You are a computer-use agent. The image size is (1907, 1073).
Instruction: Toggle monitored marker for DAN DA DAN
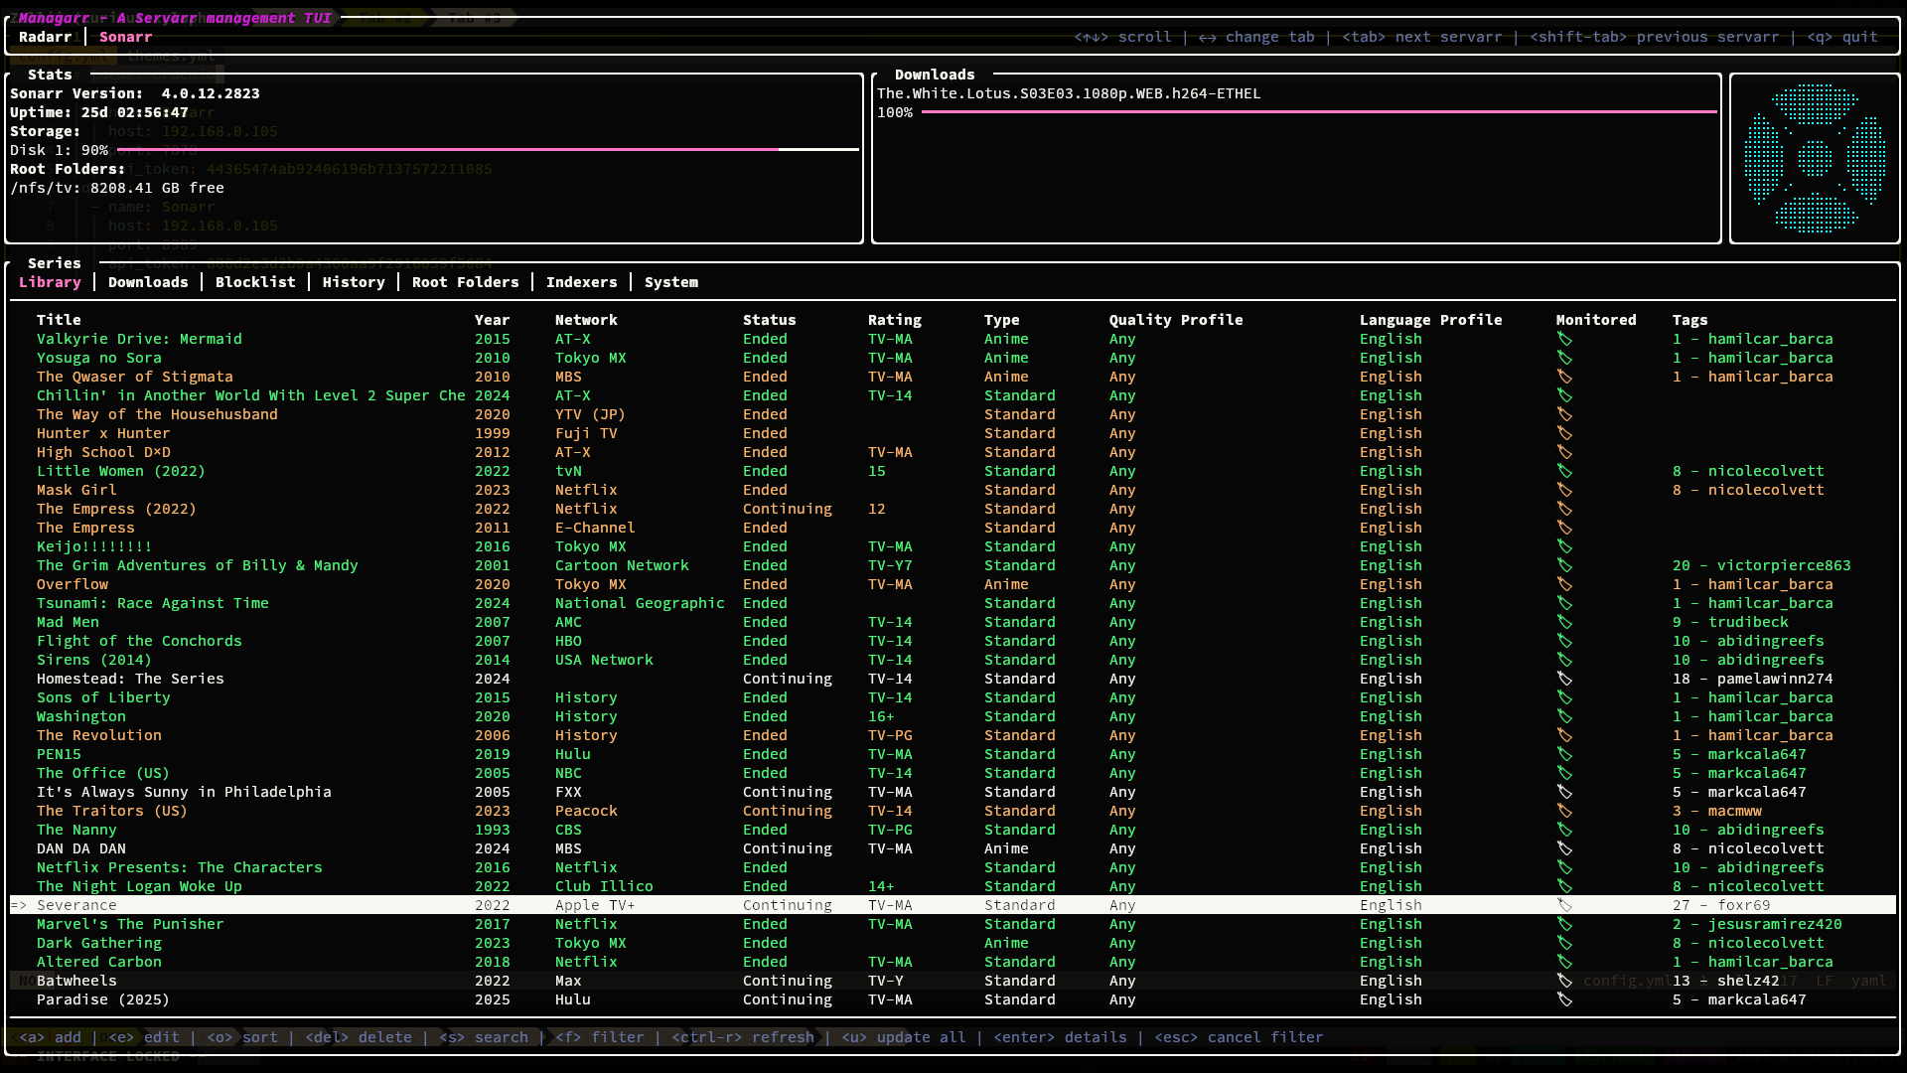(1564, 848)
